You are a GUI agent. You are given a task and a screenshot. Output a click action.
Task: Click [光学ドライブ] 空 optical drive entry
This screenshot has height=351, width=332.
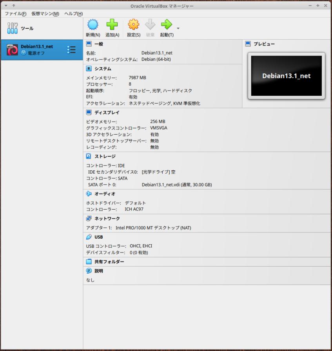[x=159, y=172]
